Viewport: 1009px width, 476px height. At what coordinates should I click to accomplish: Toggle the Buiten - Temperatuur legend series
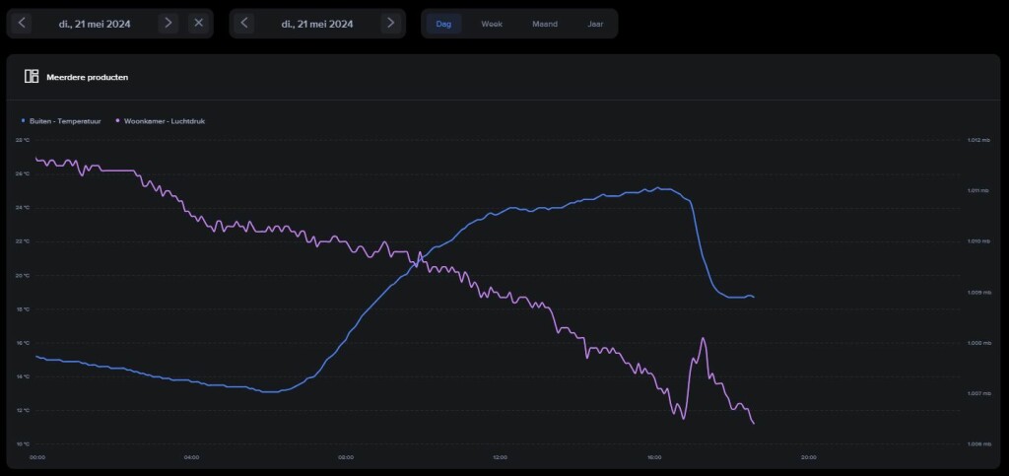point(64,121)
